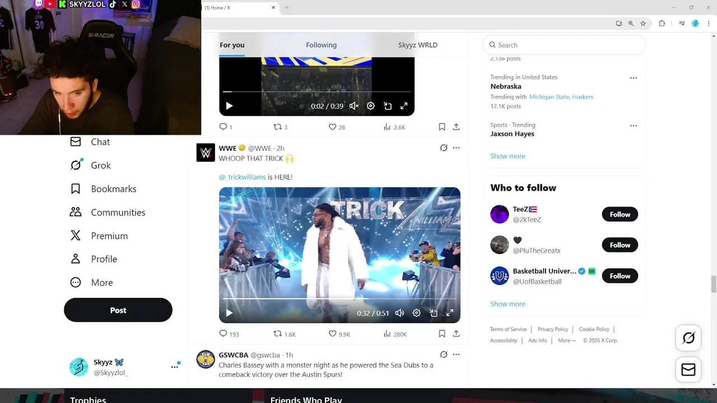
Task: Open Grok in the sidebar
Action: 90,166
